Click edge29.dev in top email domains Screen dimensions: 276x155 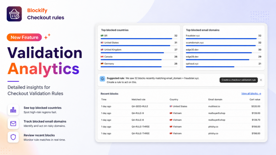[192, 57]
